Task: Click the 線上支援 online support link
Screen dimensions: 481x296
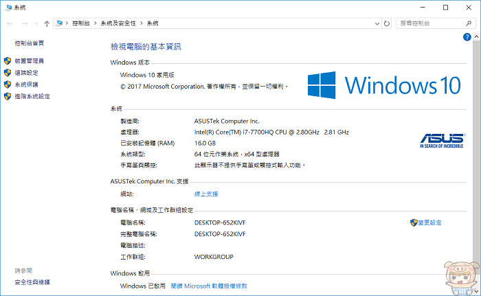Action: [206, 194]
